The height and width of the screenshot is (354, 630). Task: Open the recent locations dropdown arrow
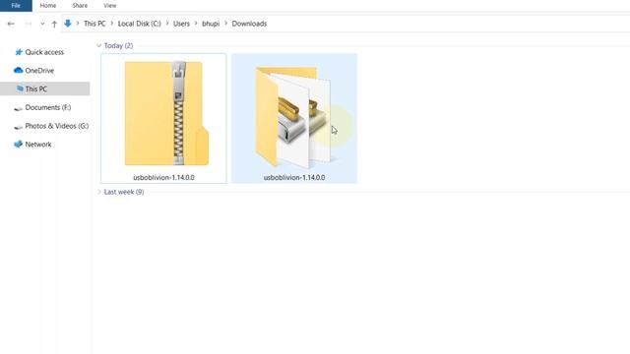(x=42, y=24)
